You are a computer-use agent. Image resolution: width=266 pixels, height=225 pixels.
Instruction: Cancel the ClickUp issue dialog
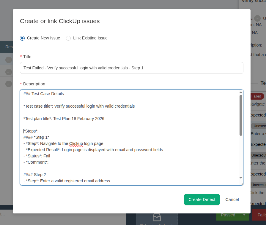pos(232,200)
